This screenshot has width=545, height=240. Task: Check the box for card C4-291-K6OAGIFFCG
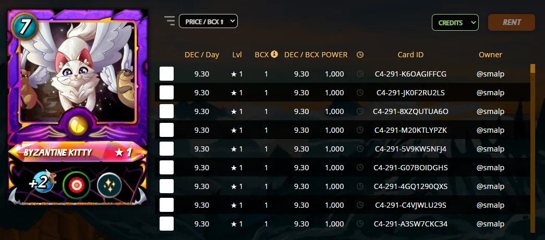click(x=166, y=74)
